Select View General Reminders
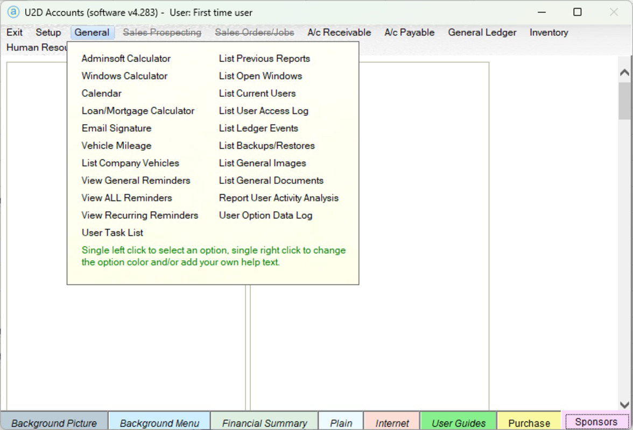633x430 pixels. tap(136, 180)
